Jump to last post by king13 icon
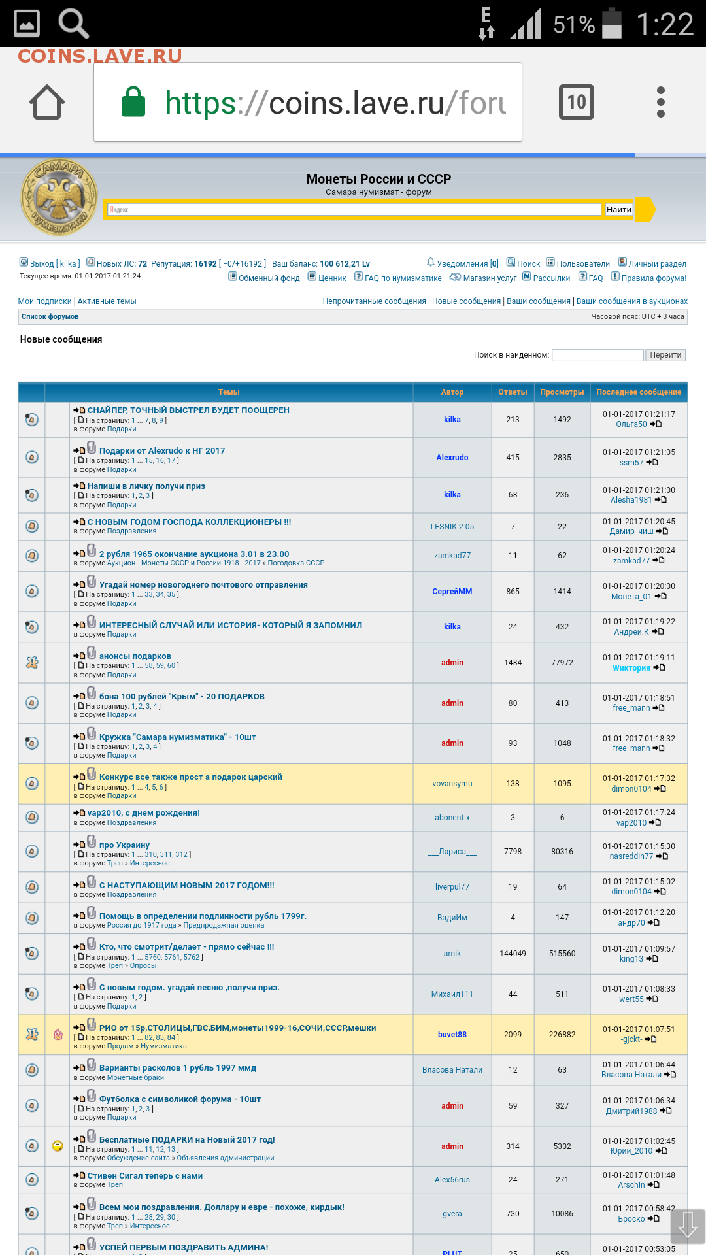The width and height of the screenshot is (706, 1255). click(x=652, y=959)
